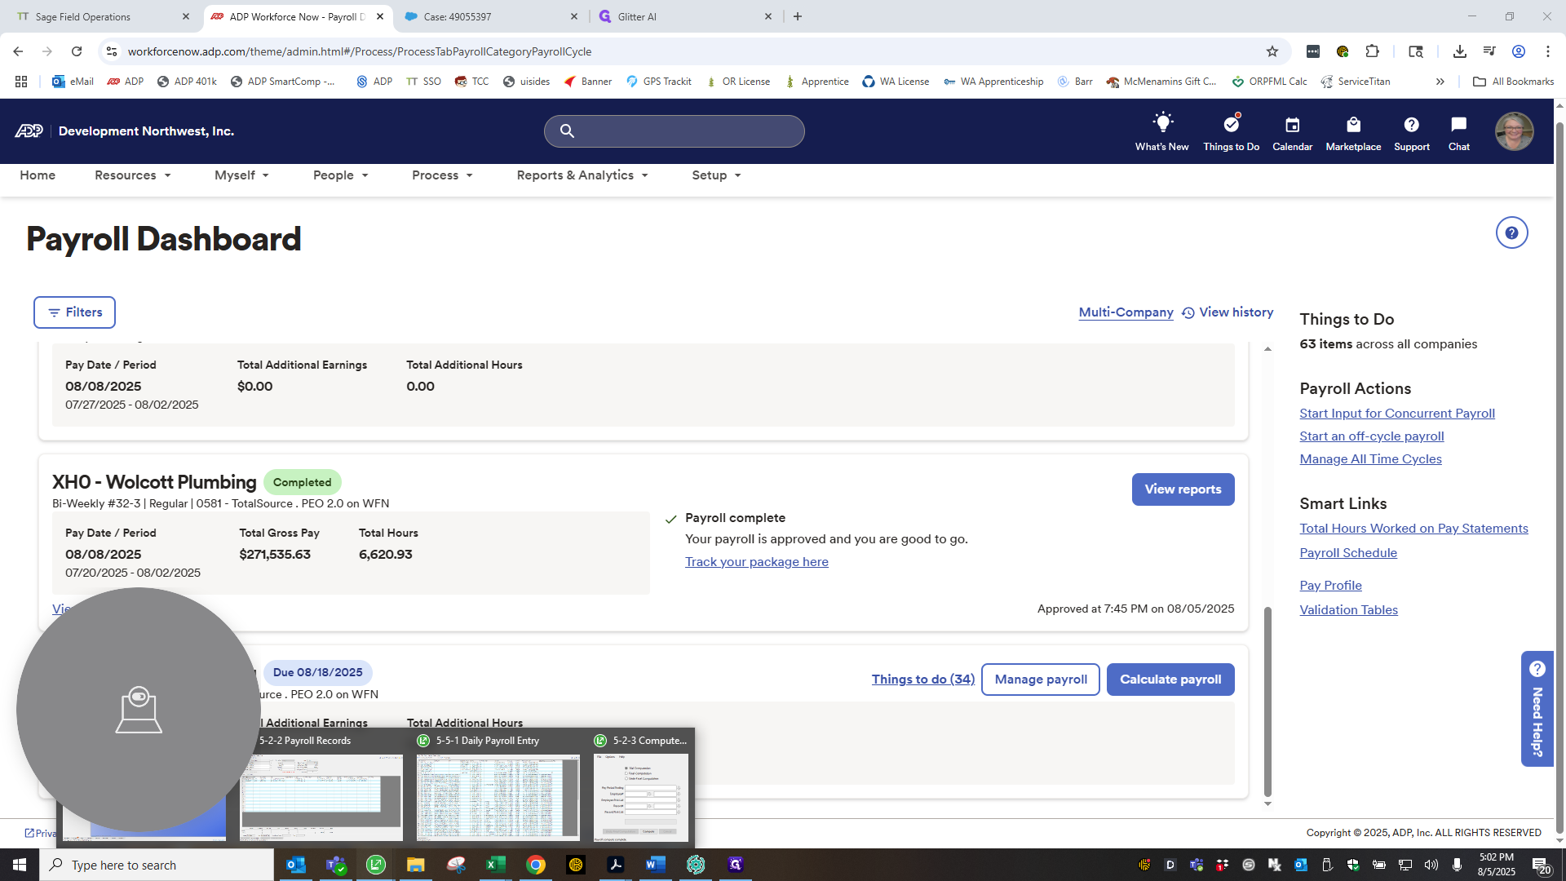
Task: Open Excel from the taskbar
Action: 495,865
